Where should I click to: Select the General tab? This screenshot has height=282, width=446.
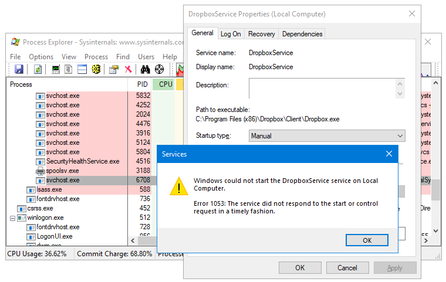coord(202,33)
